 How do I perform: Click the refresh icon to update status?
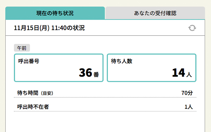pyautogui.click(x=192, y=28)
